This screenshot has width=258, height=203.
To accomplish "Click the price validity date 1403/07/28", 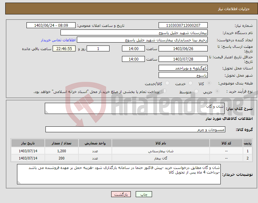I will 183,59.
